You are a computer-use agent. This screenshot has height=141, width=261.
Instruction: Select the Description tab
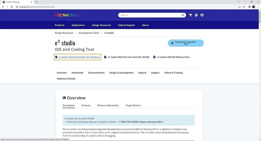tap(69, 105)
